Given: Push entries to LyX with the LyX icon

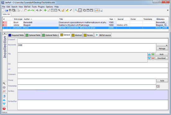Looking at the screenshot, I should coord(96,11).
